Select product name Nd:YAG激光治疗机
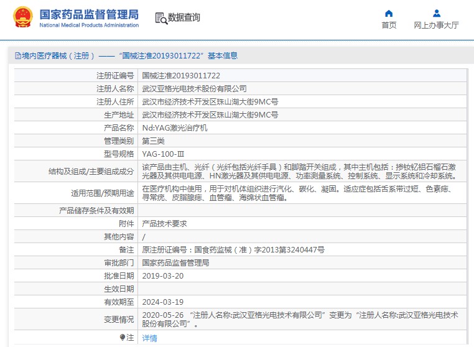 click(175, 128)
